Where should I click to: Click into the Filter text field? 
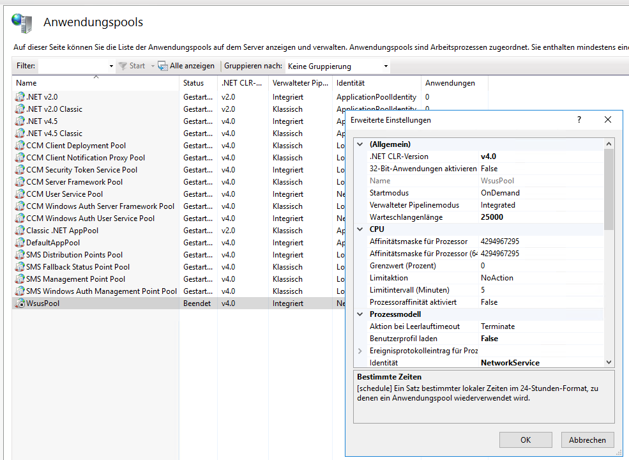tap(73, 66)
